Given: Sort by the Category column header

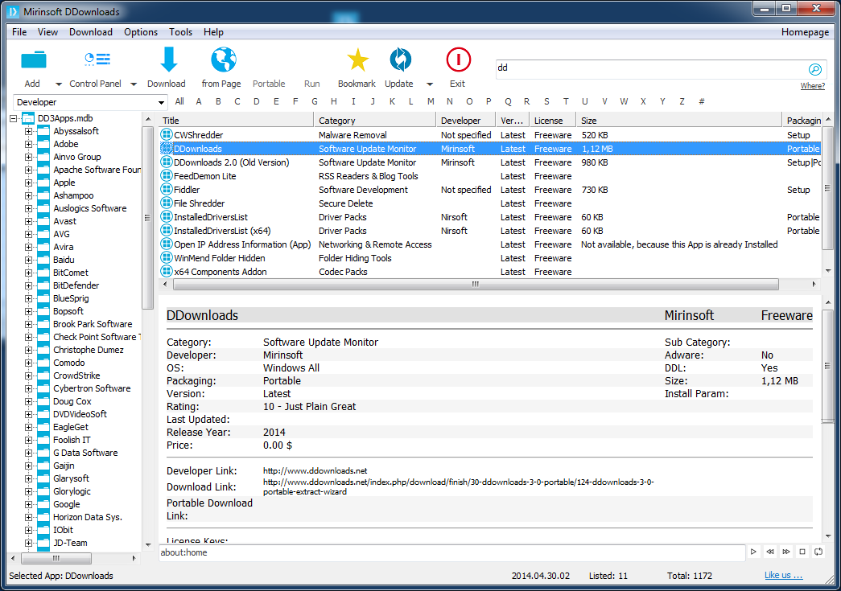Looking at the screenshot, I should (x=375, y=121).
